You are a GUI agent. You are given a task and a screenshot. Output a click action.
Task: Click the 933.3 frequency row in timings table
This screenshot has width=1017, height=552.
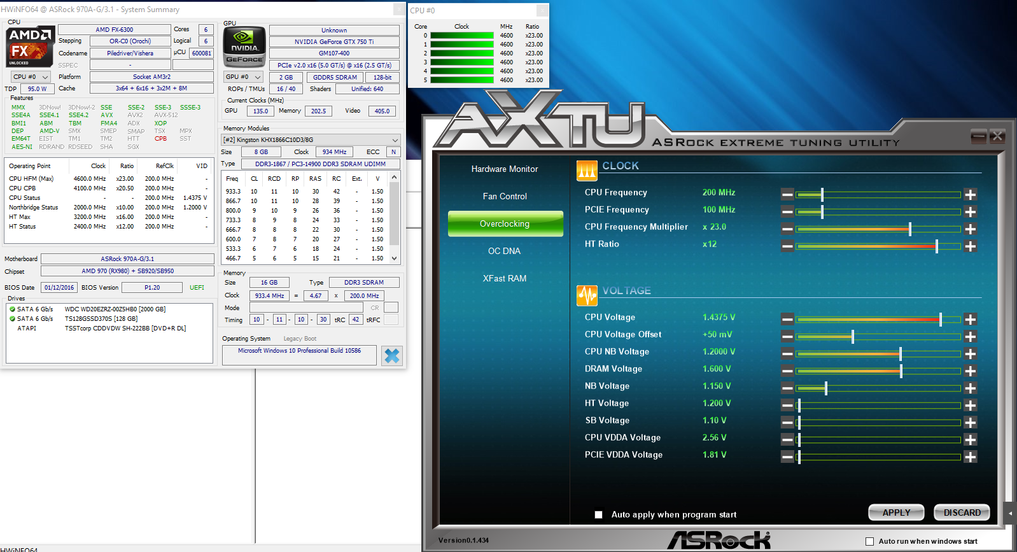(x=305, y=192)
